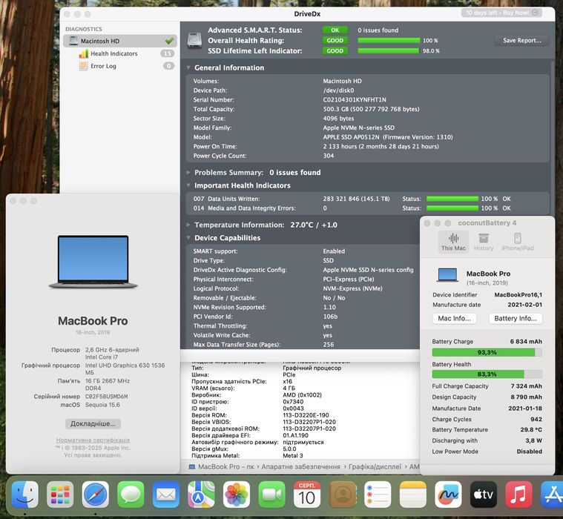Viewport: 563px width, 519px height.
Task: Click Battery Charge 93,3% progress bar
Action: pos(487,352)
